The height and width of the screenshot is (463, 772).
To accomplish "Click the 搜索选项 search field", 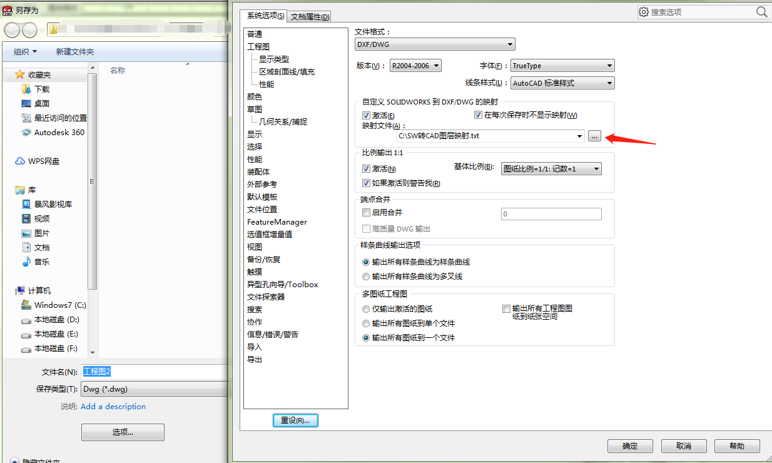I will click(703, 12).
